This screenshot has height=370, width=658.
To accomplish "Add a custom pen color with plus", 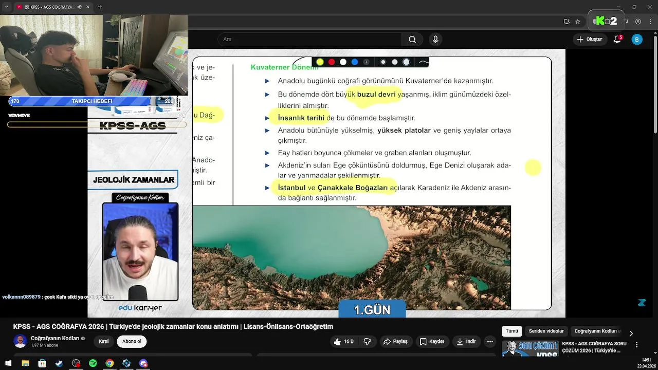I will click(x=366, y=62).
